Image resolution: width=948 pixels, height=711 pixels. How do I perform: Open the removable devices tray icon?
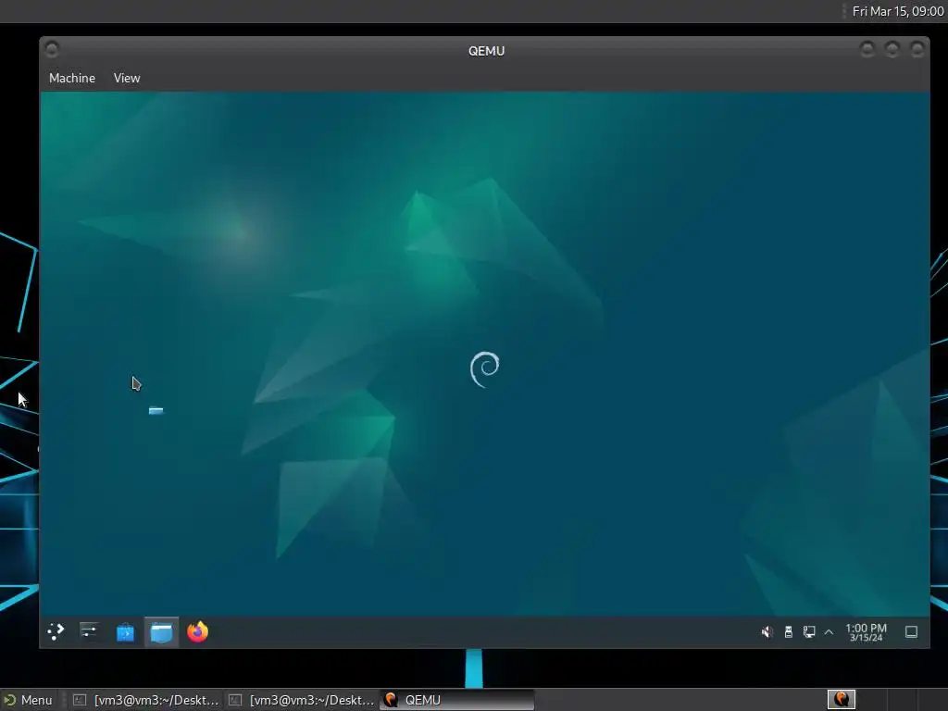(x=788, y=632)
